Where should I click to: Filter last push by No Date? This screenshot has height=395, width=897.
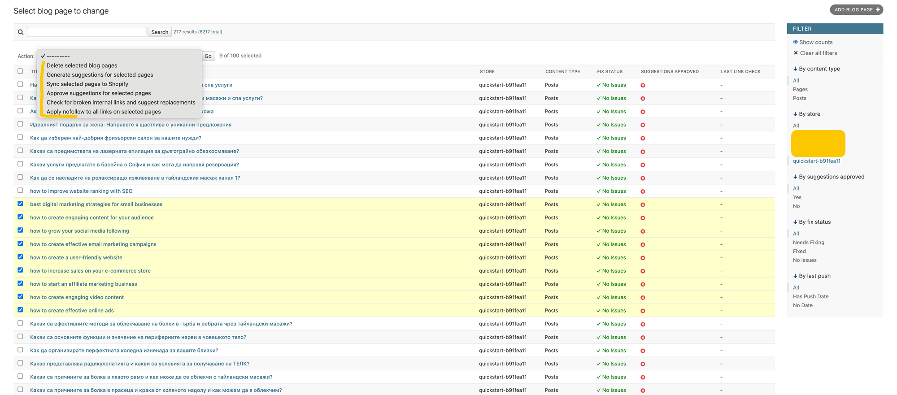803,305
